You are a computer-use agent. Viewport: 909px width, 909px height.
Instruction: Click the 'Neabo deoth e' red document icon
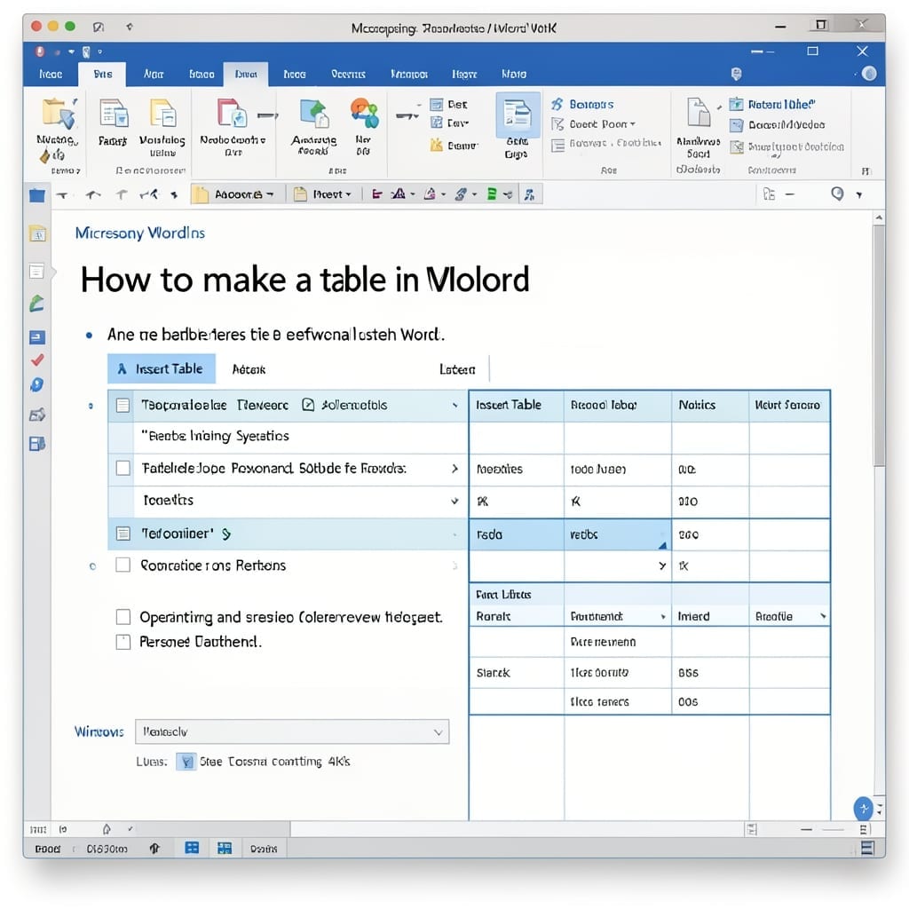[x=232, y=113]
